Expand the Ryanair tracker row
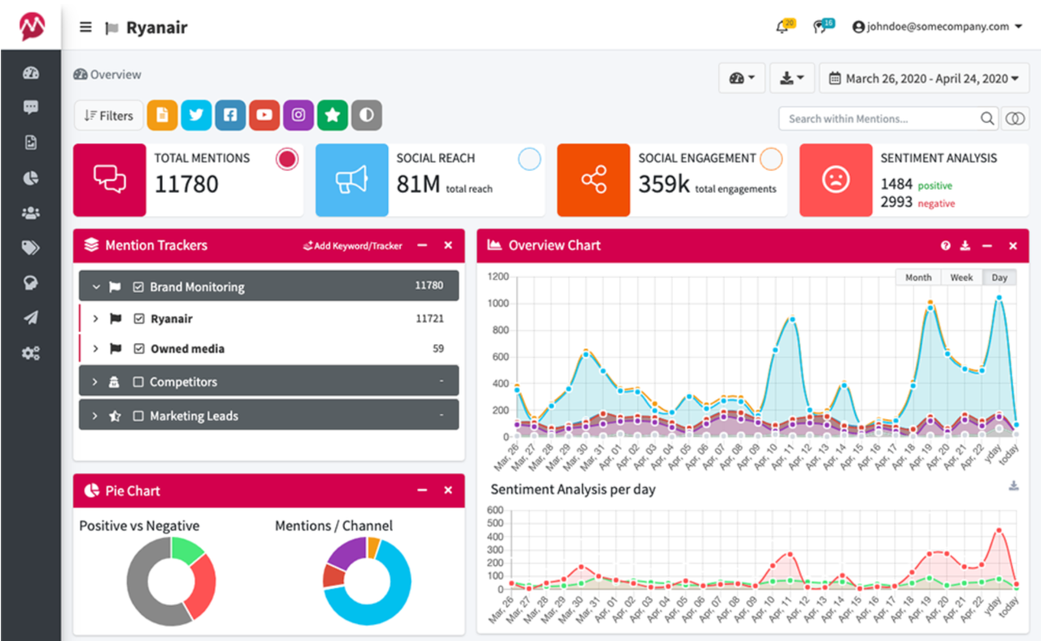Screen dimensions: 1041x641 [95, 319]
